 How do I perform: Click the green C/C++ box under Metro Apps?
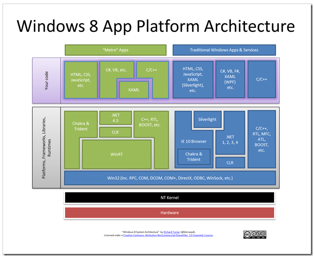152,70
